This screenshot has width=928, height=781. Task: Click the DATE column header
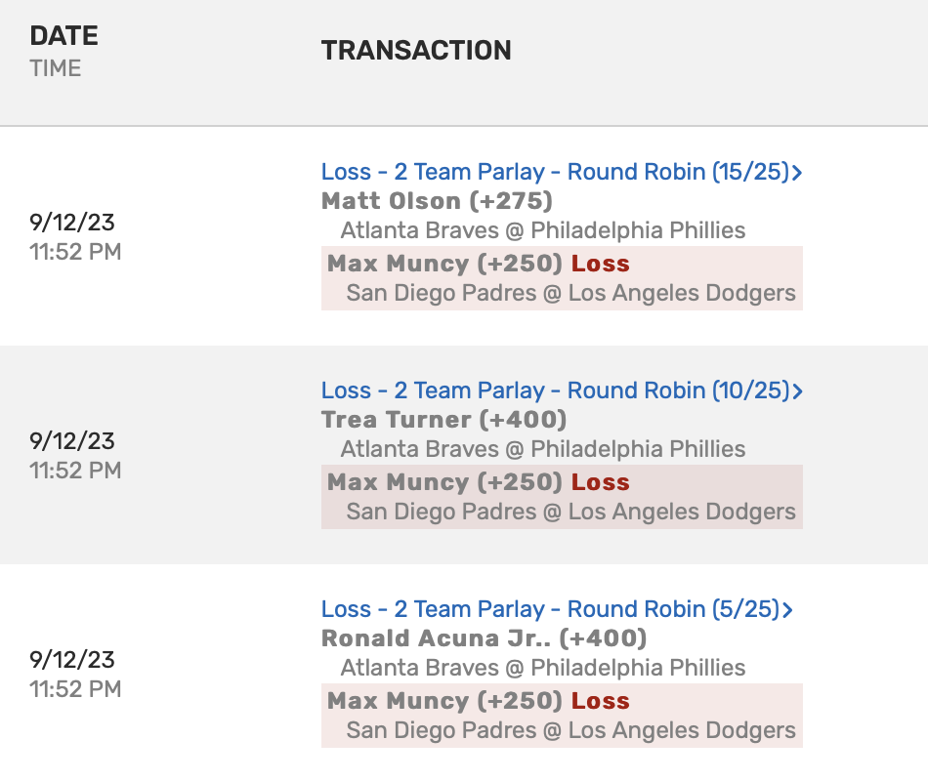tap(64, 36)
